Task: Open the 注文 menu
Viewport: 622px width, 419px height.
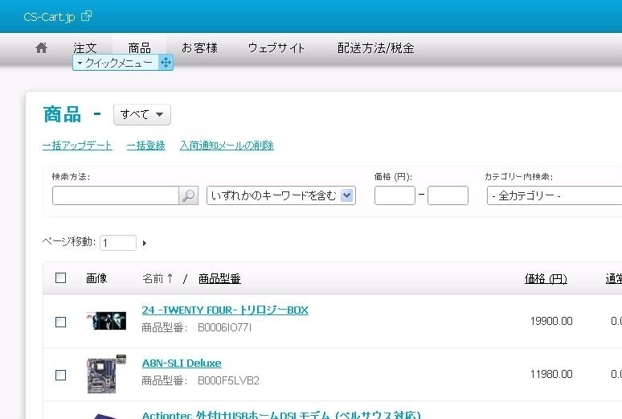Action: (85, 48)
